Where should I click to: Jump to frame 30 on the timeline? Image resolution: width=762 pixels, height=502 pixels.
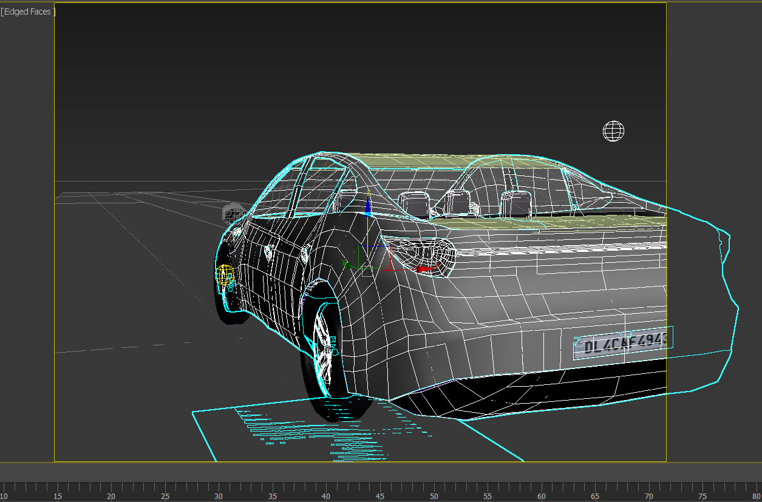tap(219, 488)
